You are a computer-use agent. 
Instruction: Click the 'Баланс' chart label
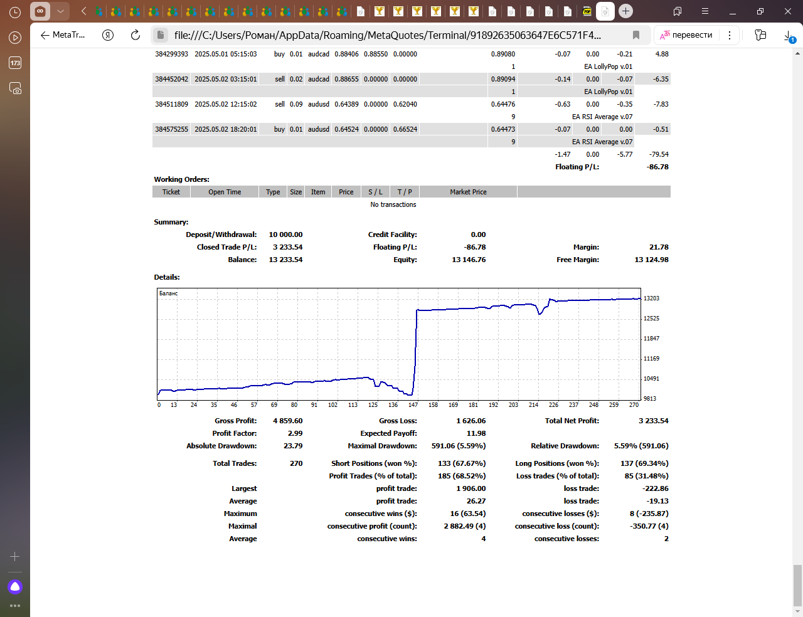click(x=168, y=293)
